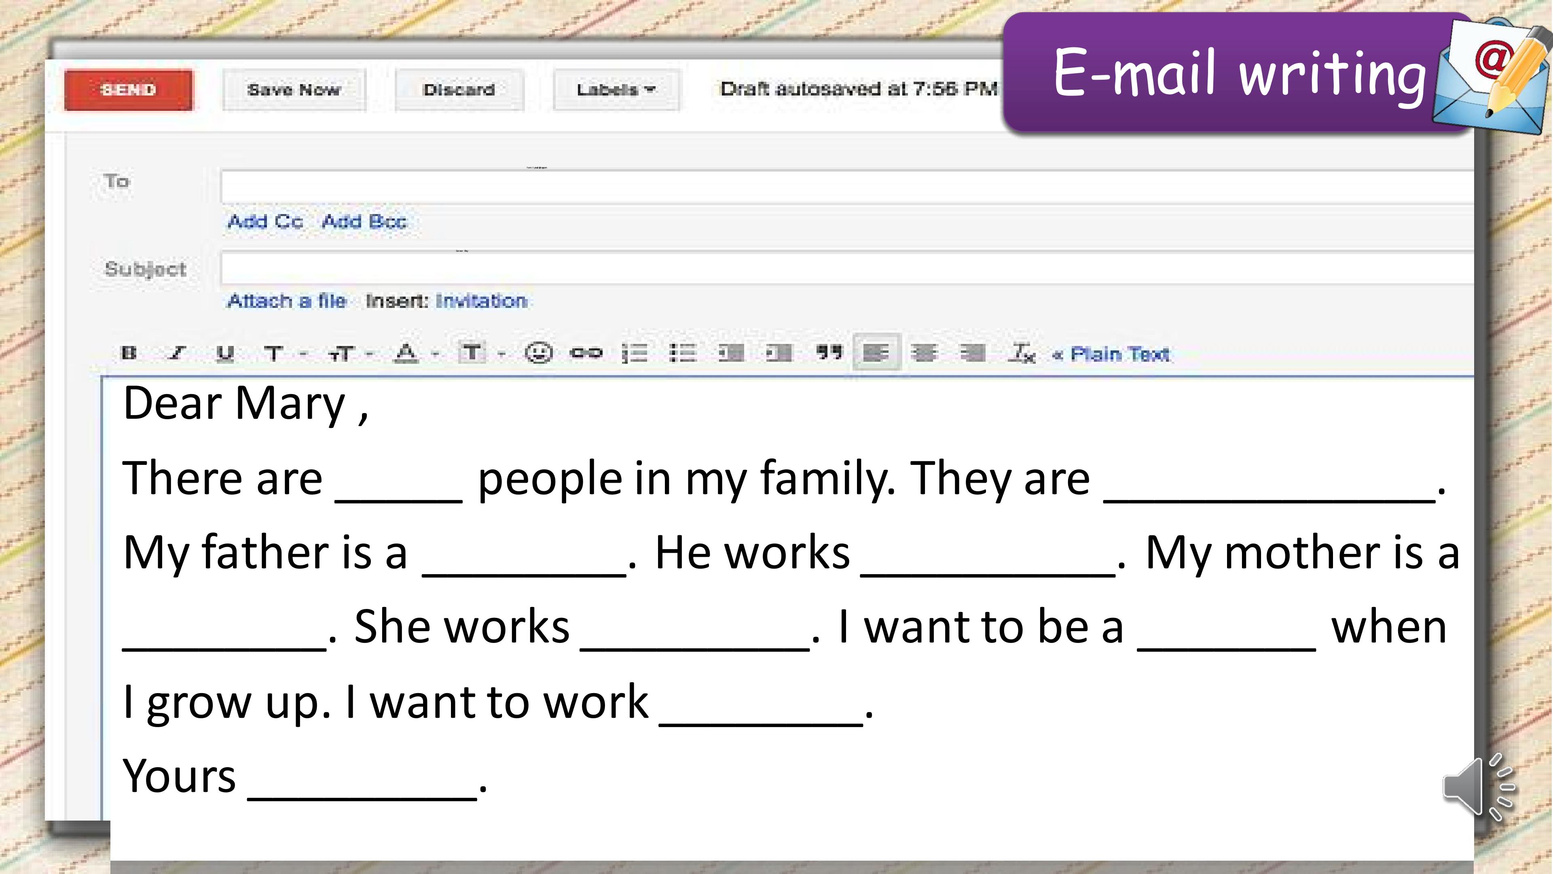Viewport: 1553px width, 874px height.
Task: Attach a file to the email
Action: click(287, 300)
